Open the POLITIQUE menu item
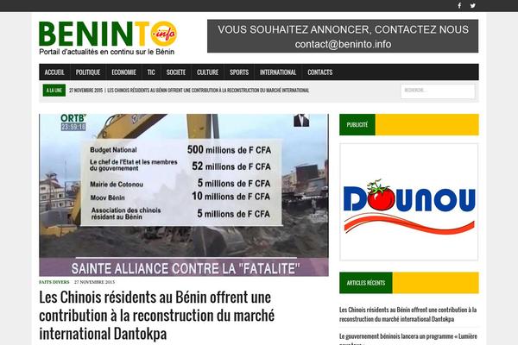 [88, 72]
